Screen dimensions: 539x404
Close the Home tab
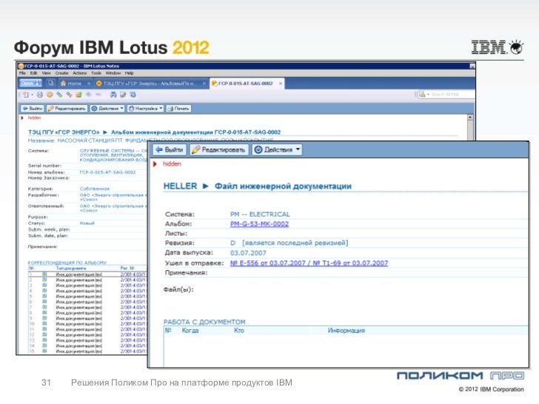[89, 83]
